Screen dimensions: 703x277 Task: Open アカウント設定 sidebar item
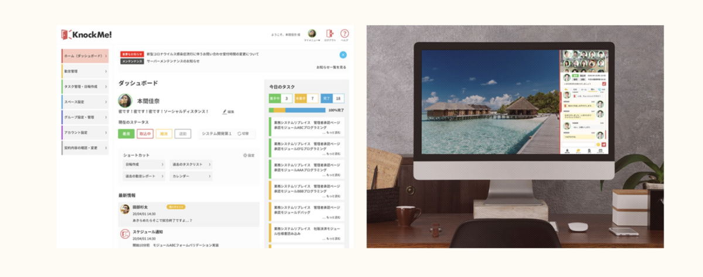85,132
